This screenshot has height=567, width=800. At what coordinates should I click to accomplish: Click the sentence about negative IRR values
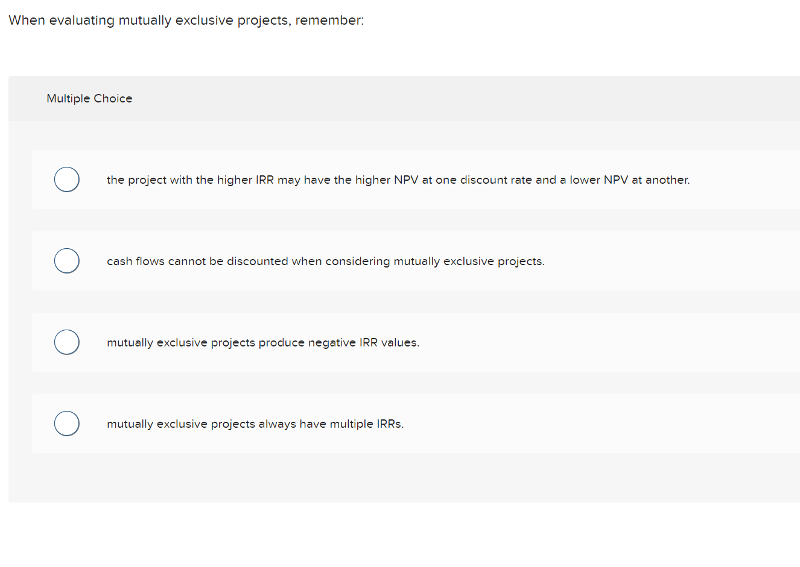tap(263, 342)
